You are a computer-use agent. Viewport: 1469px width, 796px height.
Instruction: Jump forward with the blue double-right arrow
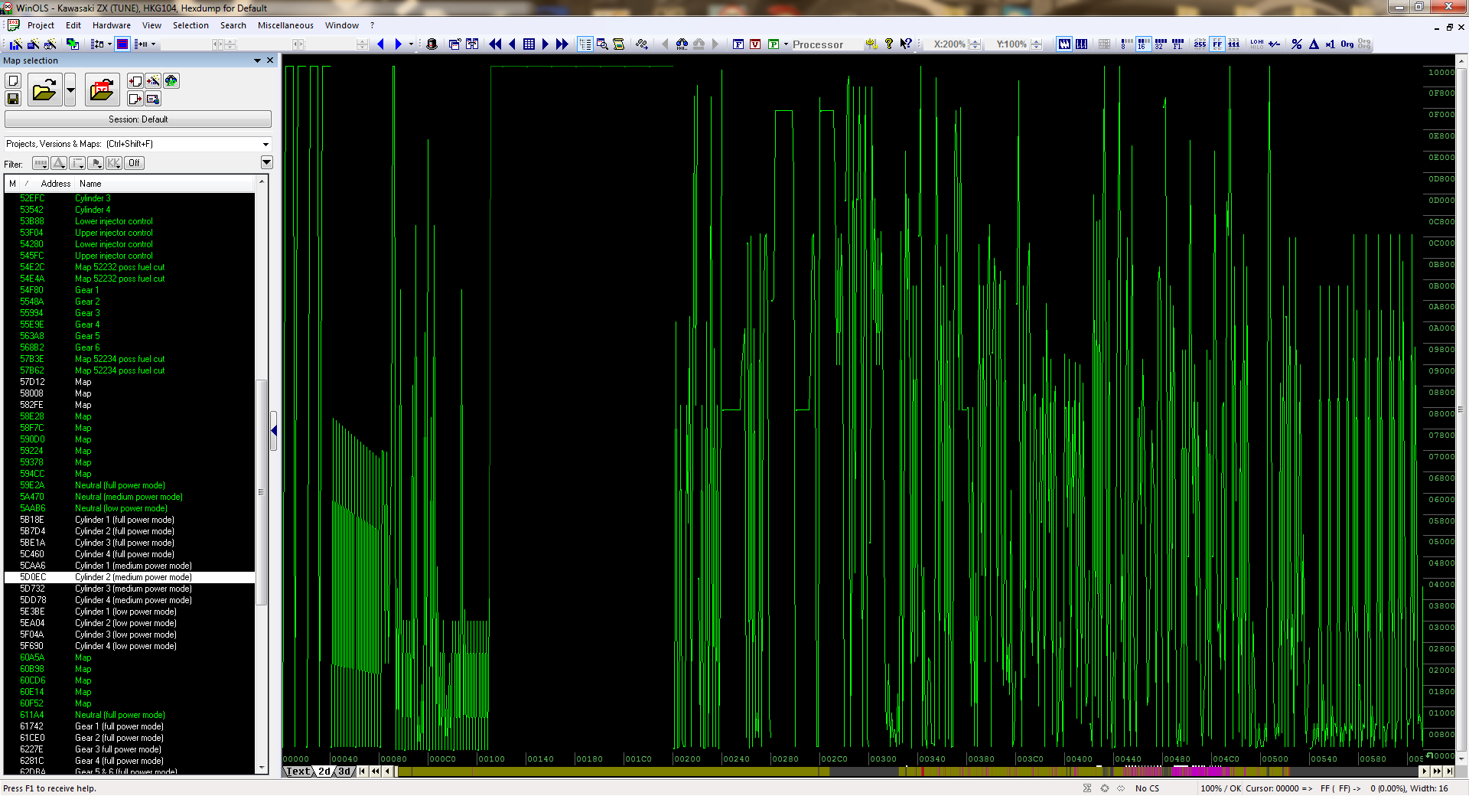click(562, 44)
